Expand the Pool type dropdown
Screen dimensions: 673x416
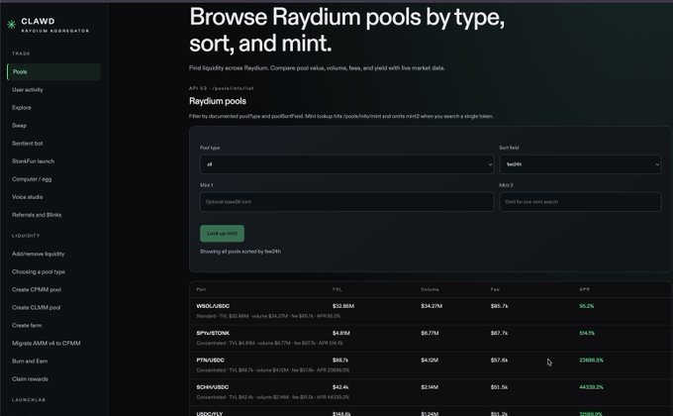click(346, 164)
